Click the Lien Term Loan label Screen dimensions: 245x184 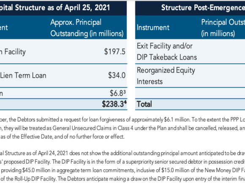point(23,75)
